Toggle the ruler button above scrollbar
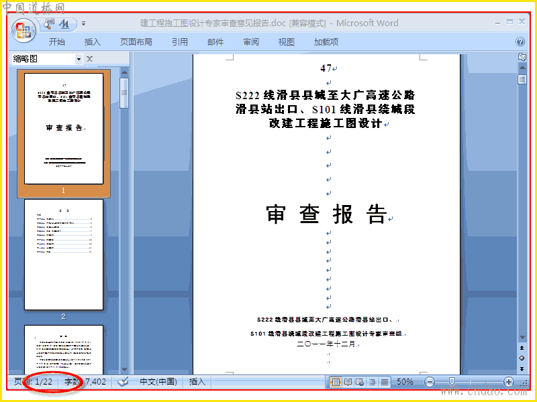The height and width of the screenshot is (402, 537). 522,57
